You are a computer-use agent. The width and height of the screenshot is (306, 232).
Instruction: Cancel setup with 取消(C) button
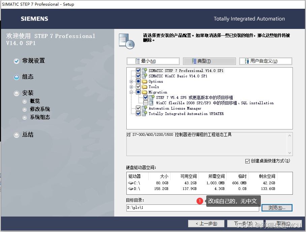click(284, 224)
